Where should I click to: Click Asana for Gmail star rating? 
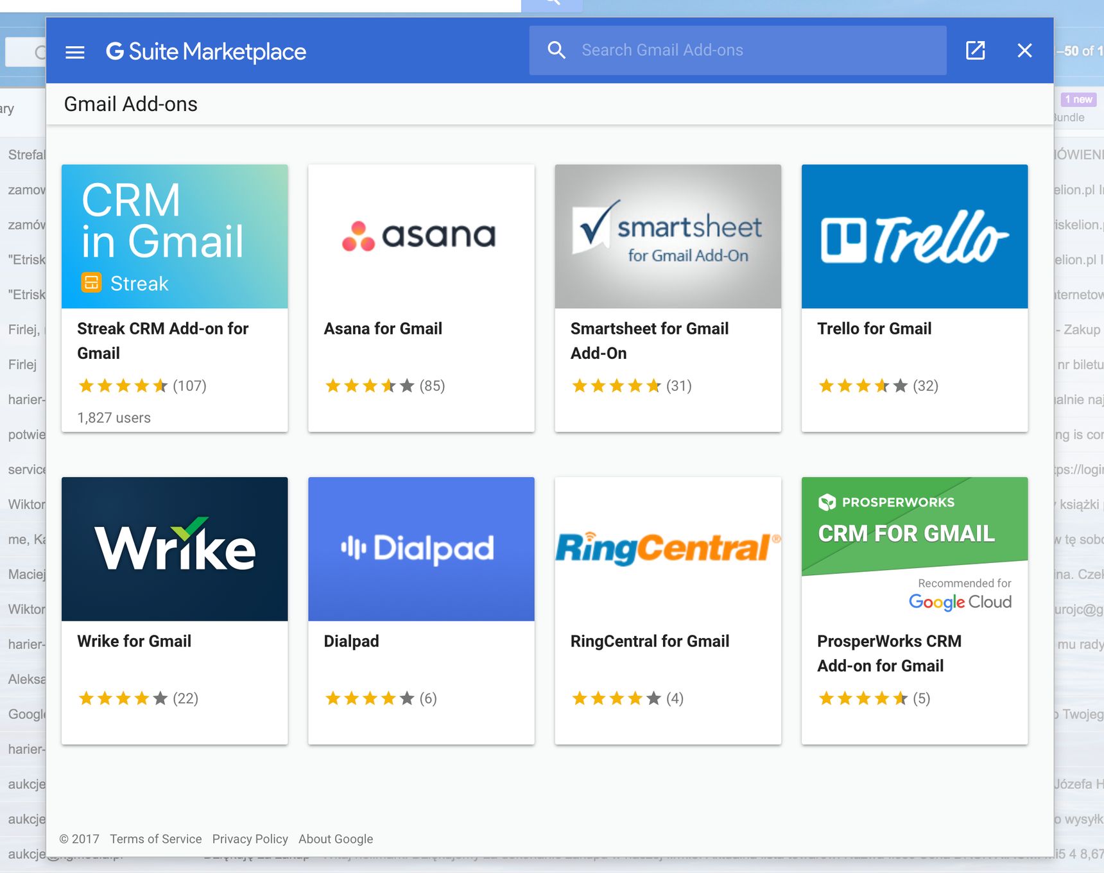[384, 386]
